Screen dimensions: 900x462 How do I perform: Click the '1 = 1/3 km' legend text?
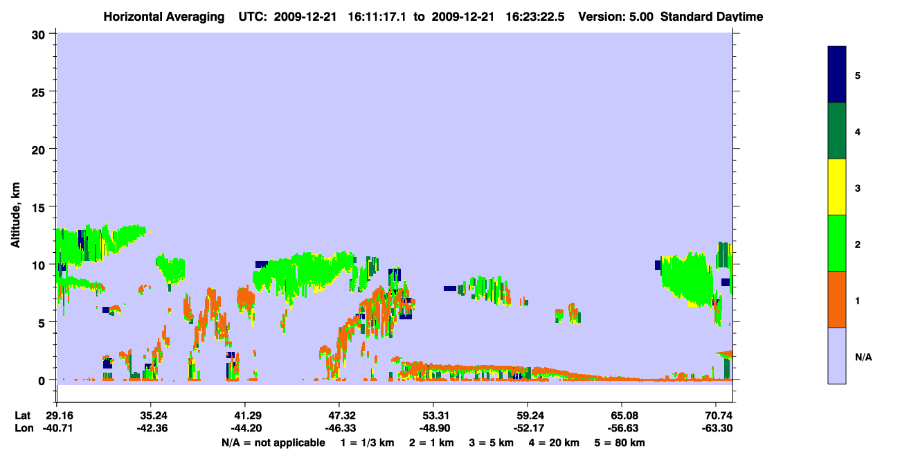tap(367, 443)
